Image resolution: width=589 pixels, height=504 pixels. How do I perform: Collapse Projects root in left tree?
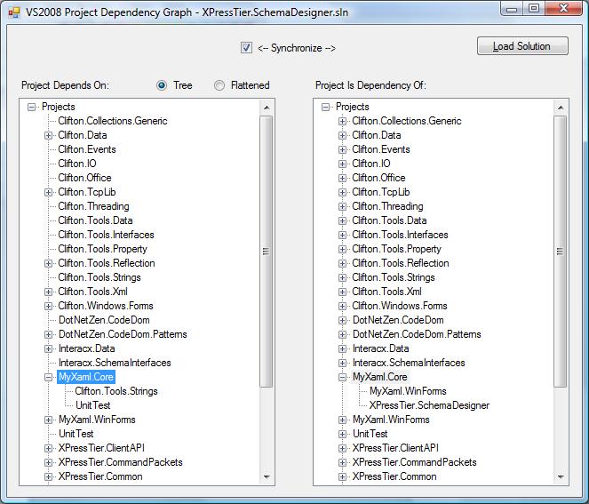(32, 108)
